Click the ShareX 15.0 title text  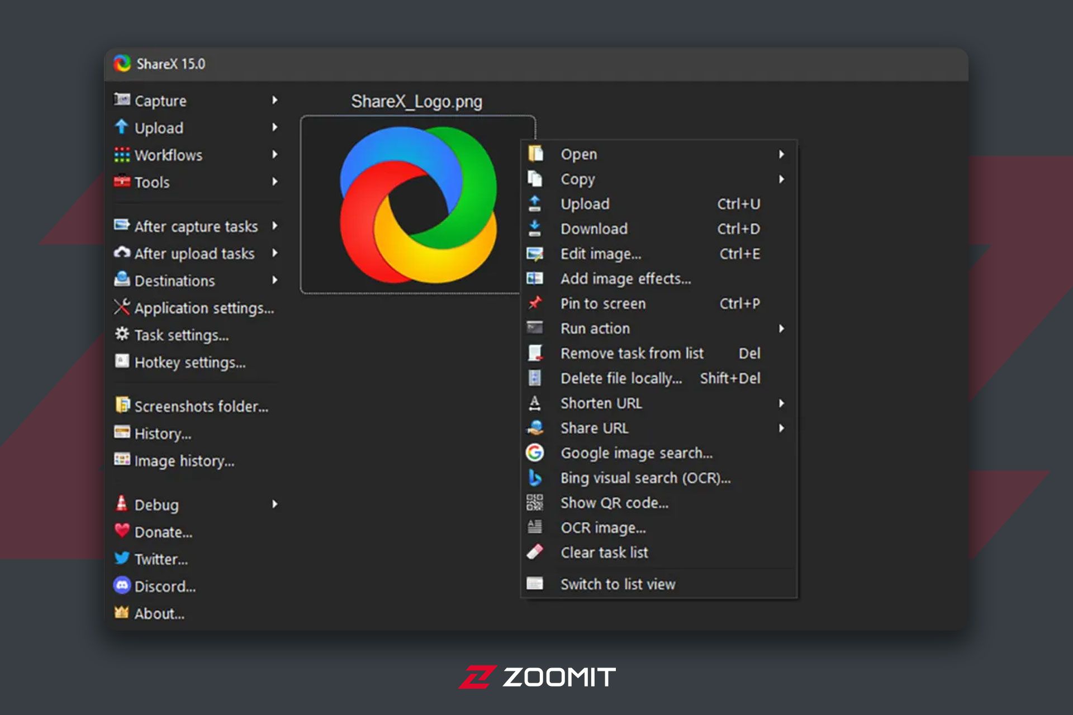point(171,64)
